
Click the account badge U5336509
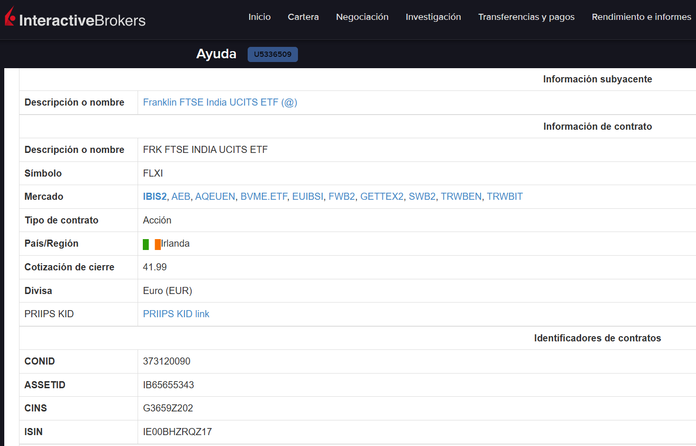(x=273, y=54)
